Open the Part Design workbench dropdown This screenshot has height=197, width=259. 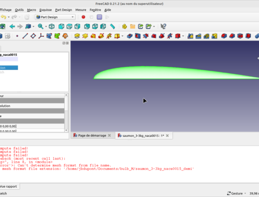(55, 17)
